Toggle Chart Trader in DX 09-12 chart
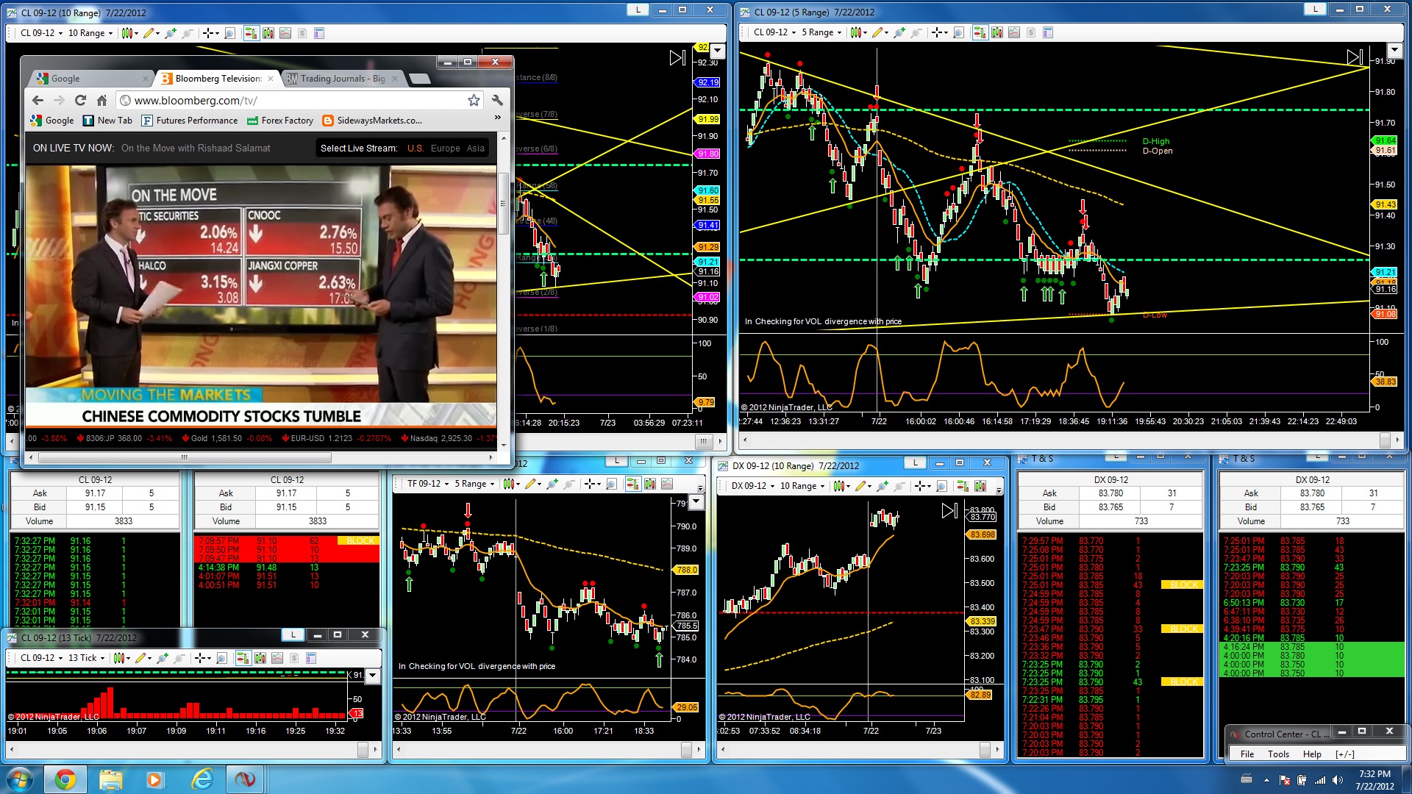1412x794 pixels. [x=963, y=486]
